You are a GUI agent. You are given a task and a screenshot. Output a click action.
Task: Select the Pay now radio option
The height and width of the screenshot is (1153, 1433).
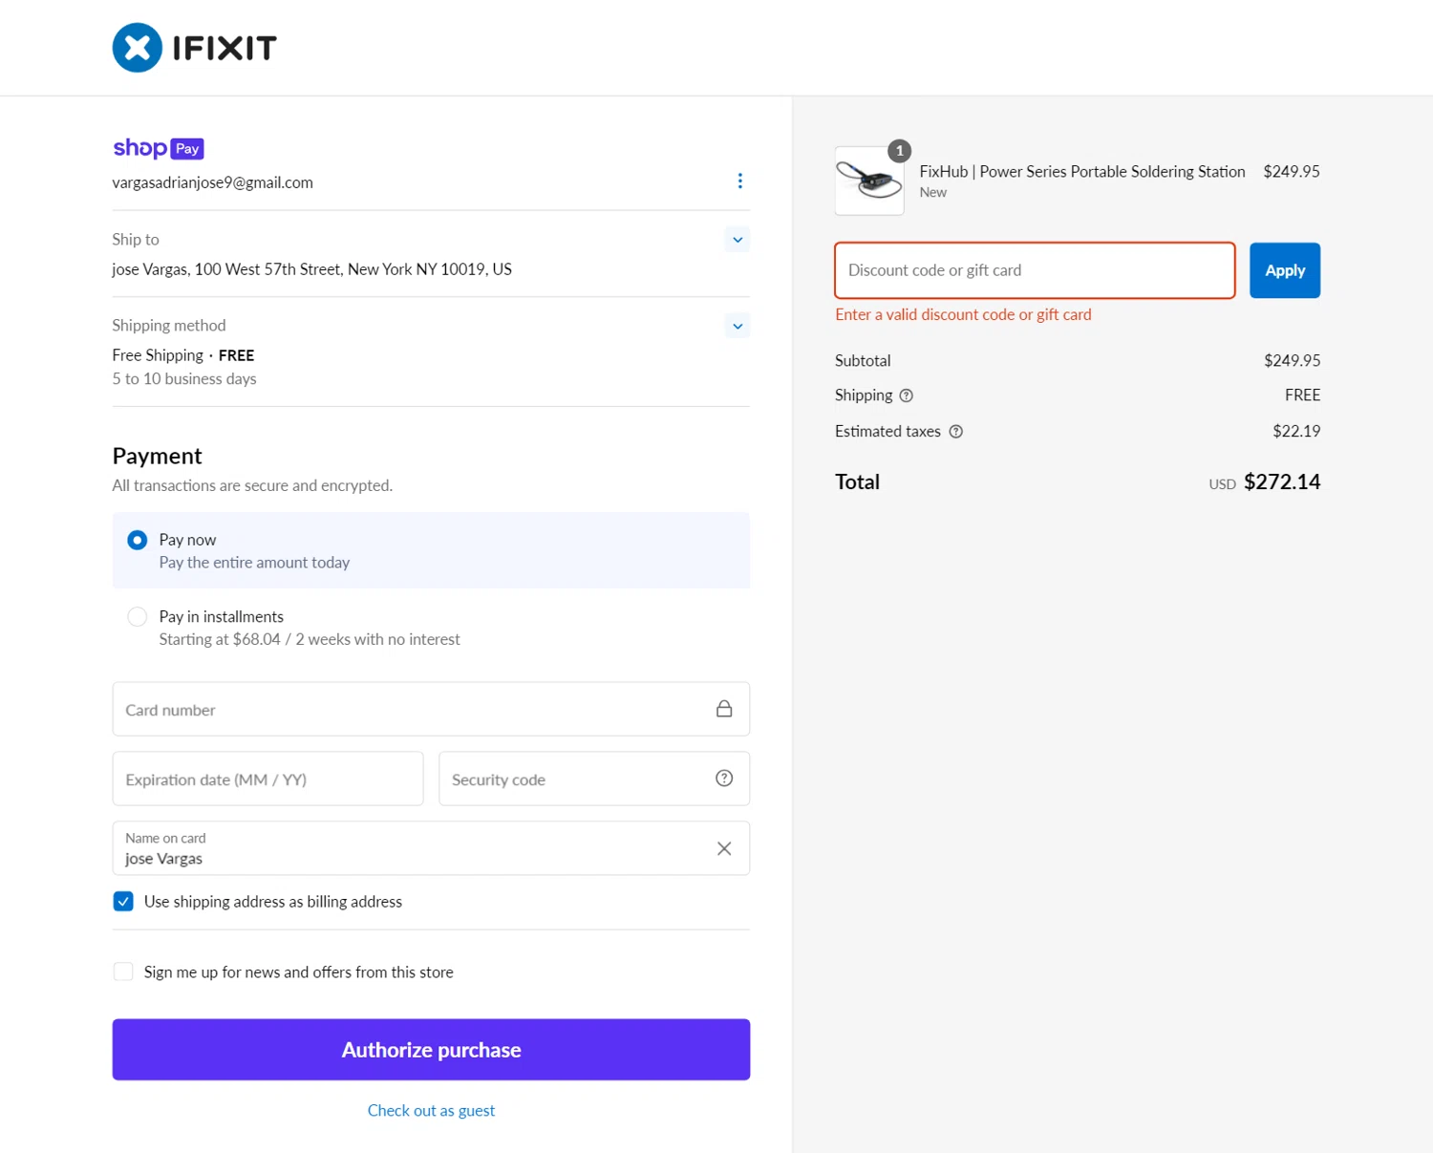[x=138, y=541]
